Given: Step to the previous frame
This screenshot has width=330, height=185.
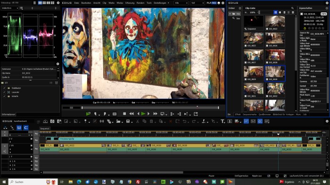Looking at the screenshot, I should click(138, 114).
